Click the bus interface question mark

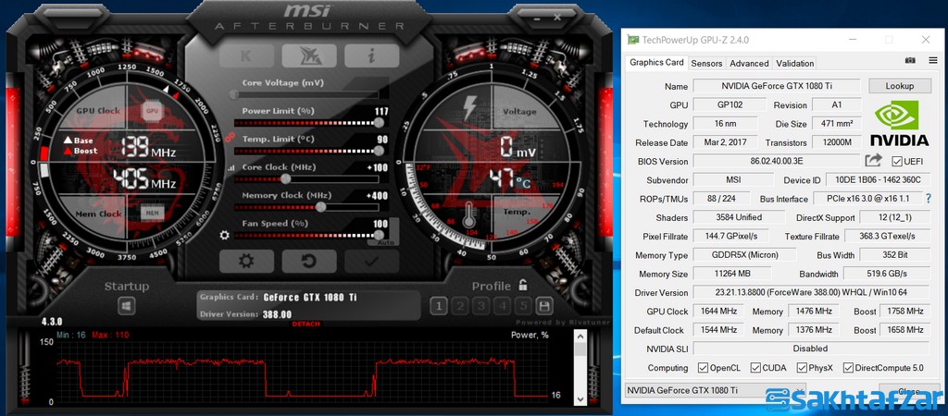tap(929, 198)
